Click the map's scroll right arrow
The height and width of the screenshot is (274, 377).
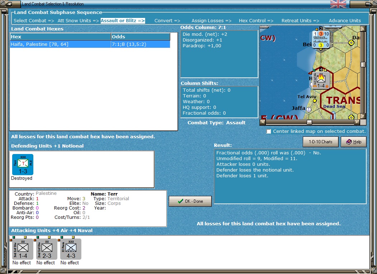click(x=357, y=122)
